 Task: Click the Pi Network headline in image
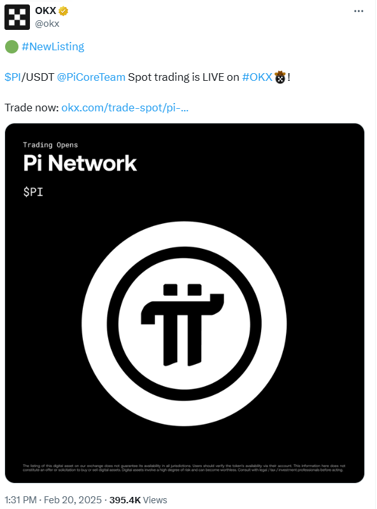[80, 163]
